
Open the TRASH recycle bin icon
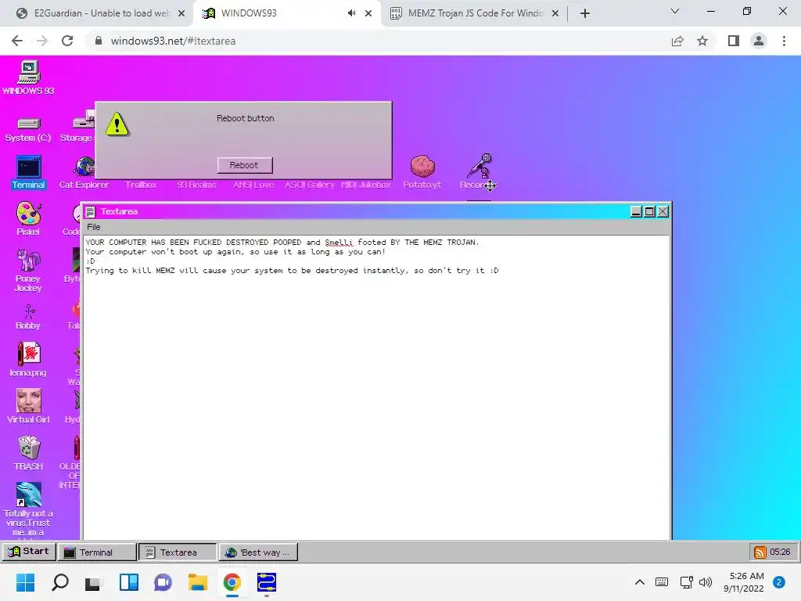pyautogui.click(x=29, y=453)
